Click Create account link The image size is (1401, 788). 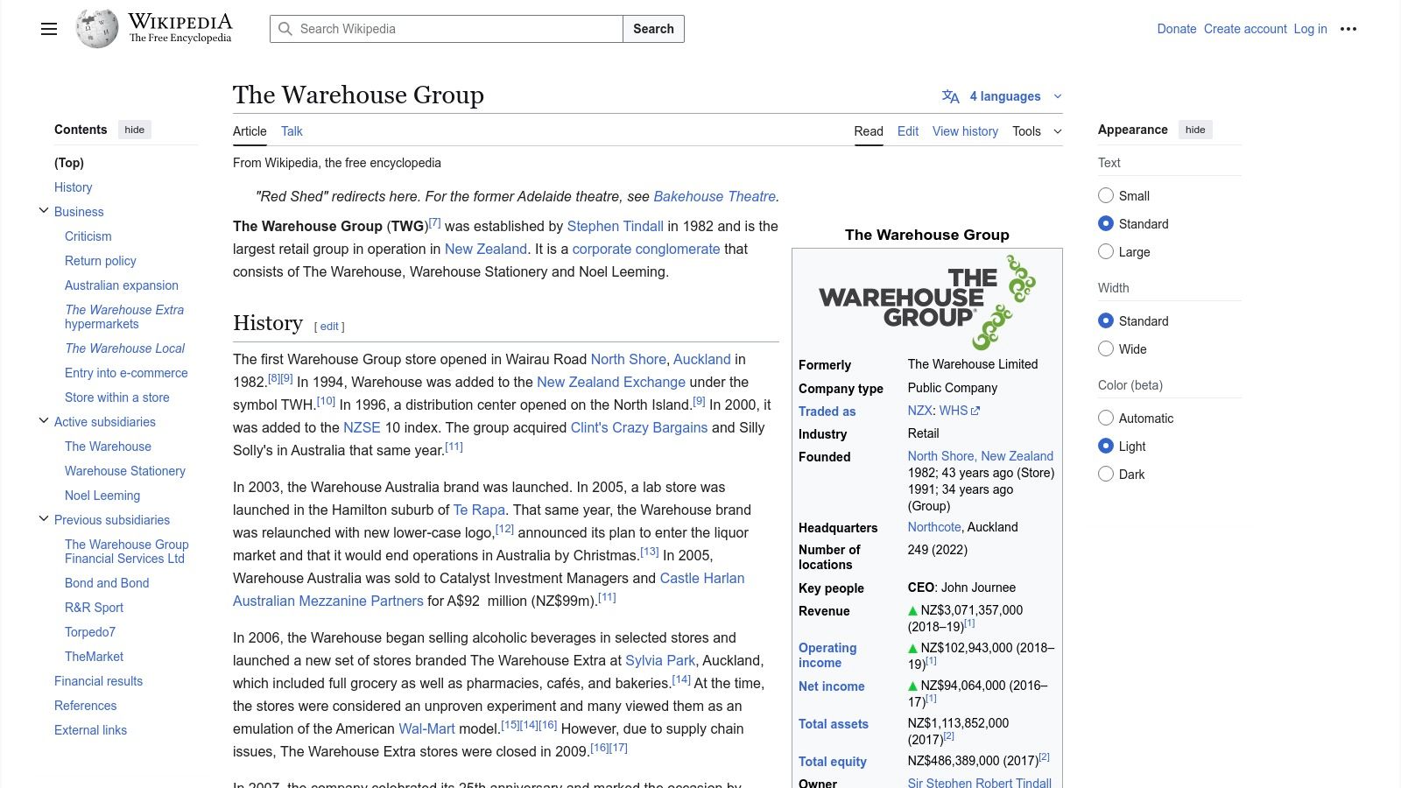[1245, 29]
